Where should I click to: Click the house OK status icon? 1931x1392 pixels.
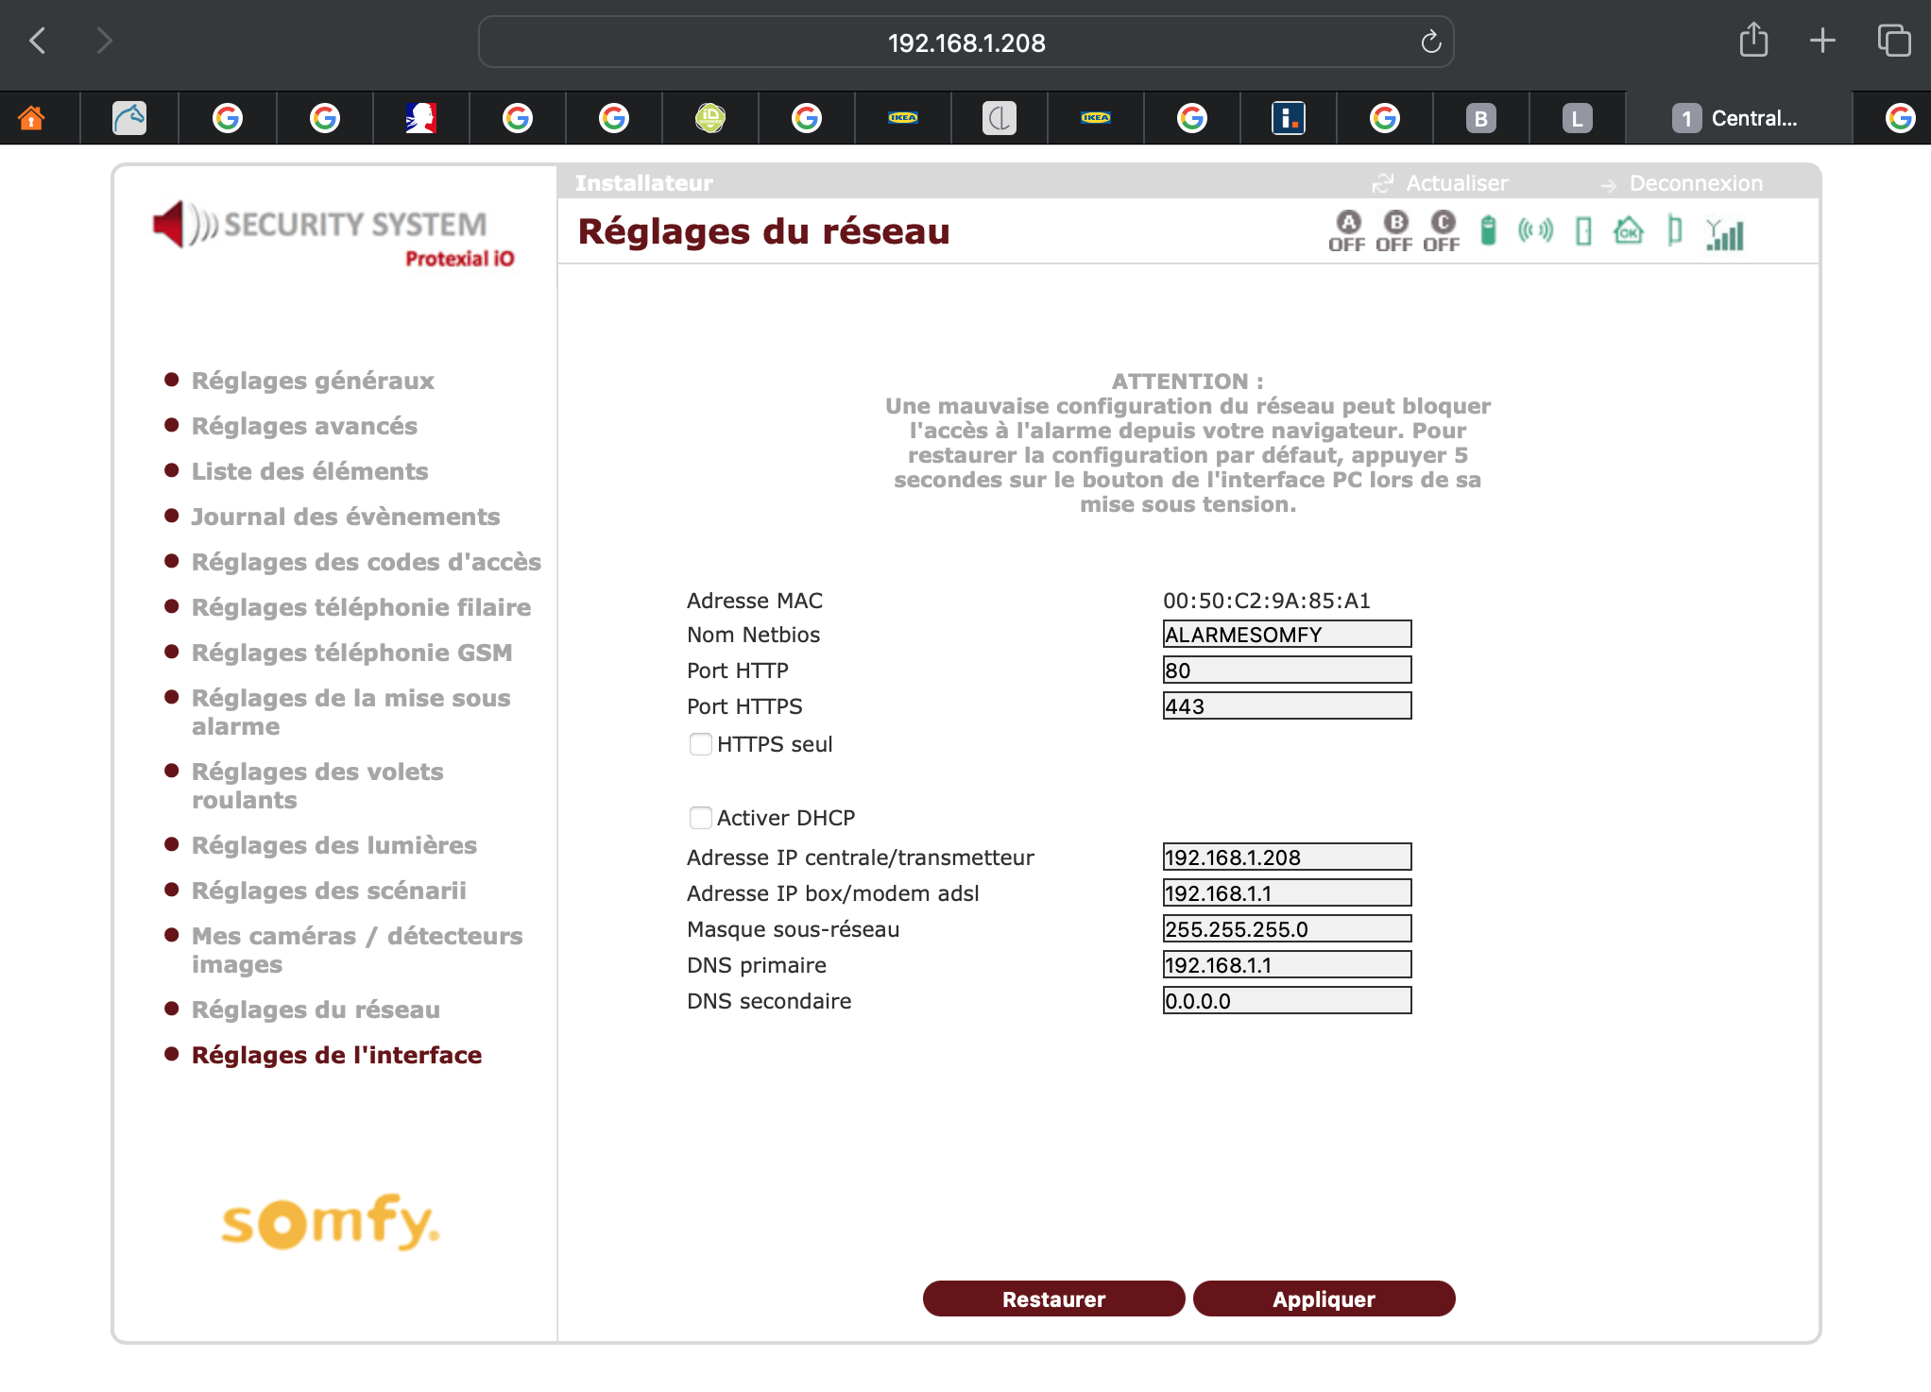tap(1629, 230)
